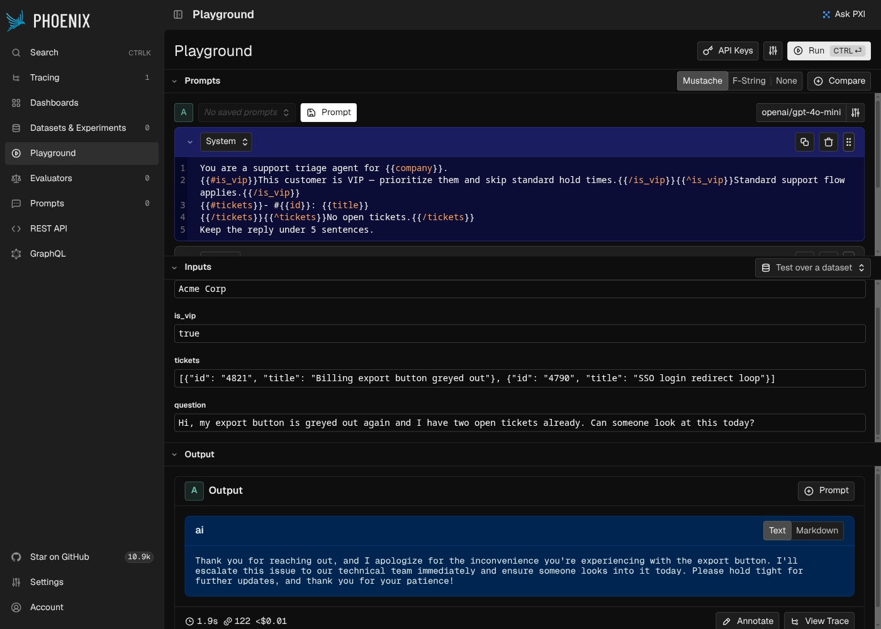Open model parameter settings icon
This screenshot has height=629, width=881.
tap(855, 113)
